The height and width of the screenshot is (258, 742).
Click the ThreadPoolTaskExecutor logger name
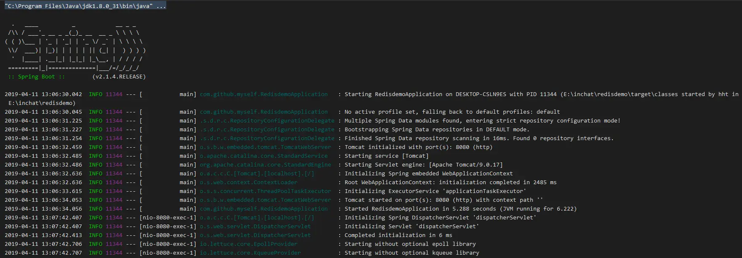(x=265, y=191)
